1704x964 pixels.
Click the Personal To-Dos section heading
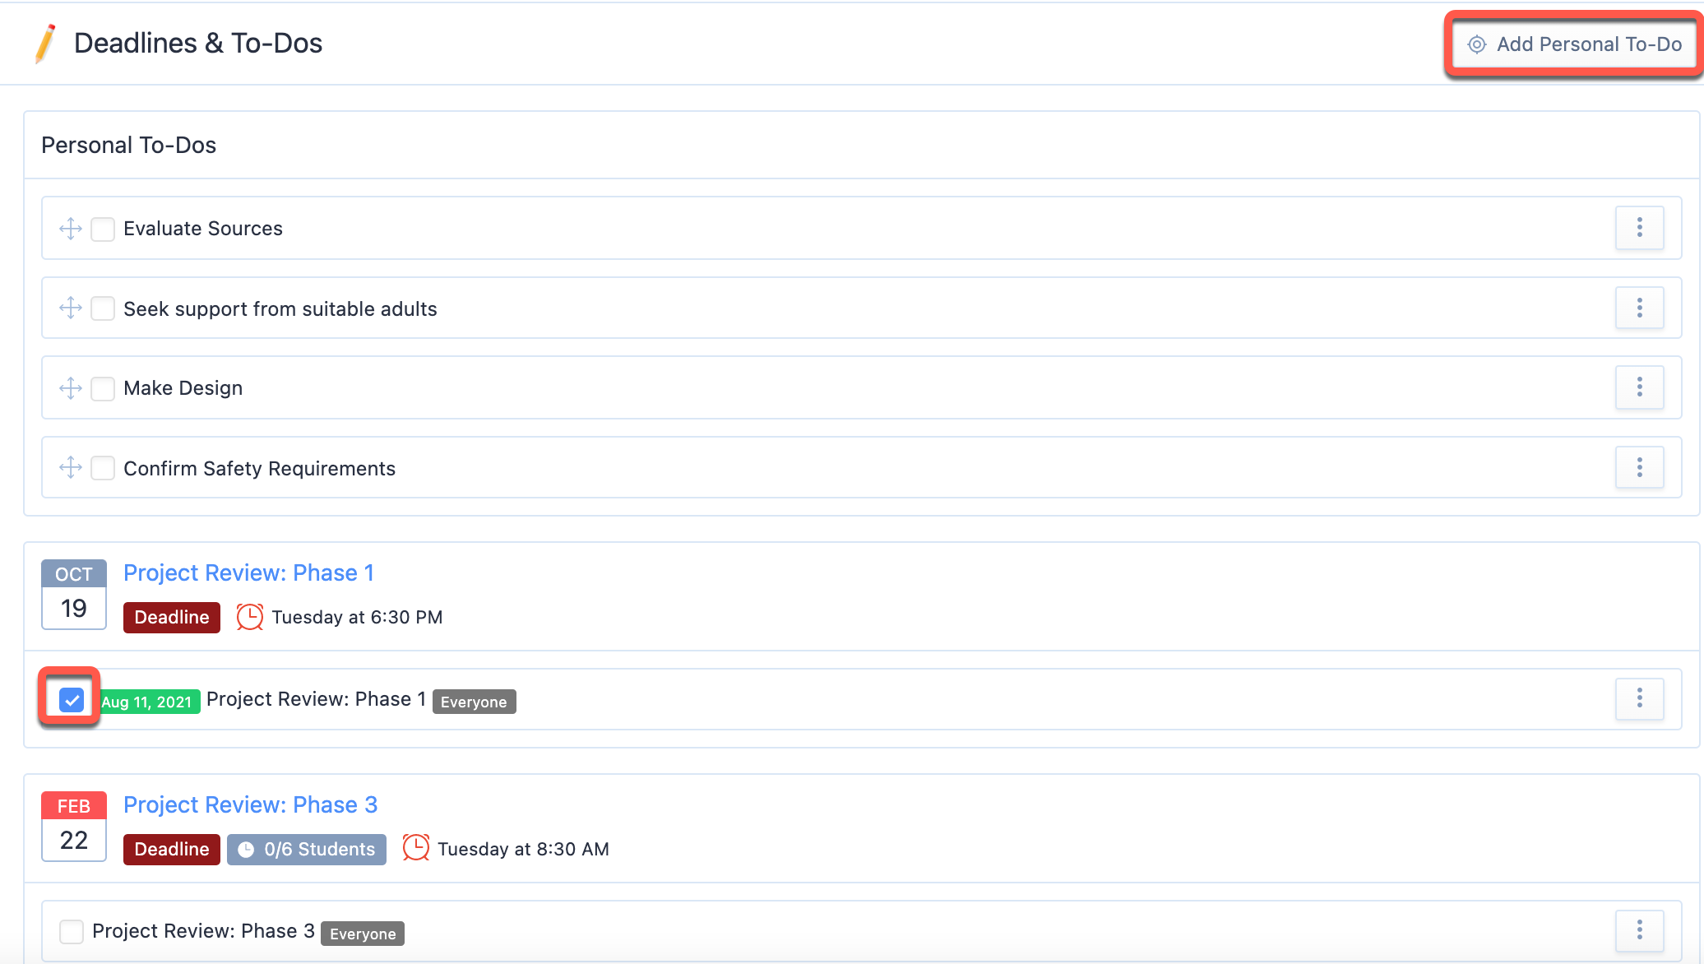click(x=128, y=146)
